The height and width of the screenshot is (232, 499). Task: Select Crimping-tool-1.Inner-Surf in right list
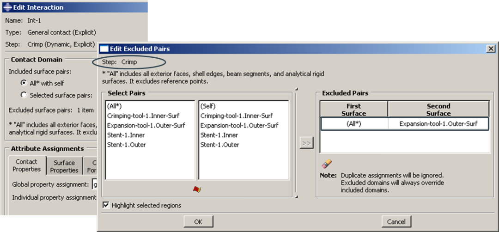tap(237, 116)
